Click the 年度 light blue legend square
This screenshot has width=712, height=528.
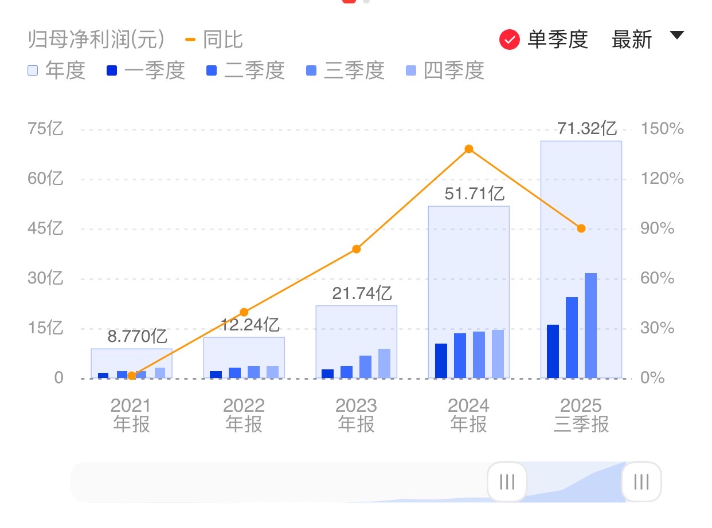tap(32, 70)
